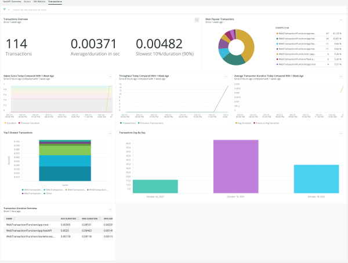The image size is (348, 263).
Task: Switch to the Errors tab
Action: (x=27, y=2)
